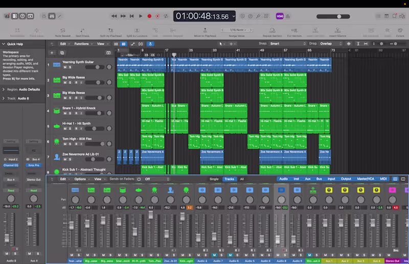The image size is (409, 264).
Task: Toggle the purple 1234 count-in button
Action: 280,16
